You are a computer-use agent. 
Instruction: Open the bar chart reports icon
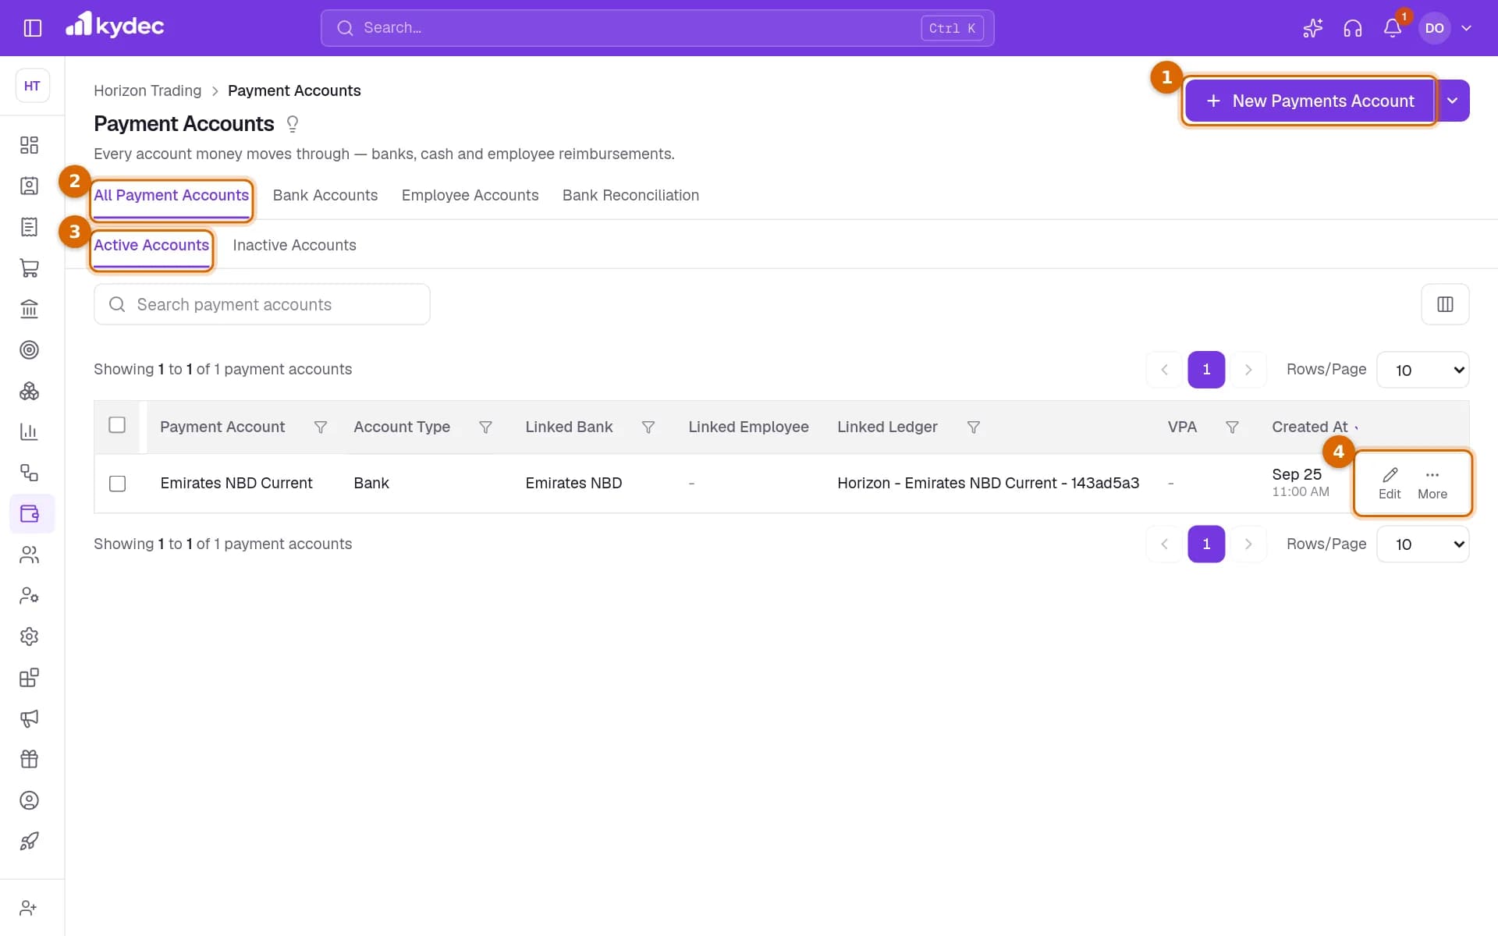(x=29, y=431)
